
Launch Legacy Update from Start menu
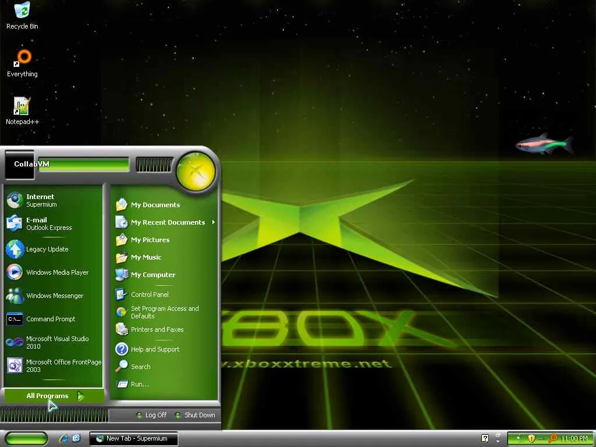point(53,249)
